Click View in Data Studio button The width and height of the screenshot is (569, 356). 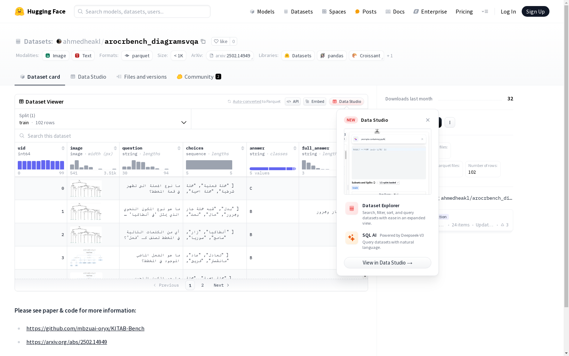[x=388, y=263]
